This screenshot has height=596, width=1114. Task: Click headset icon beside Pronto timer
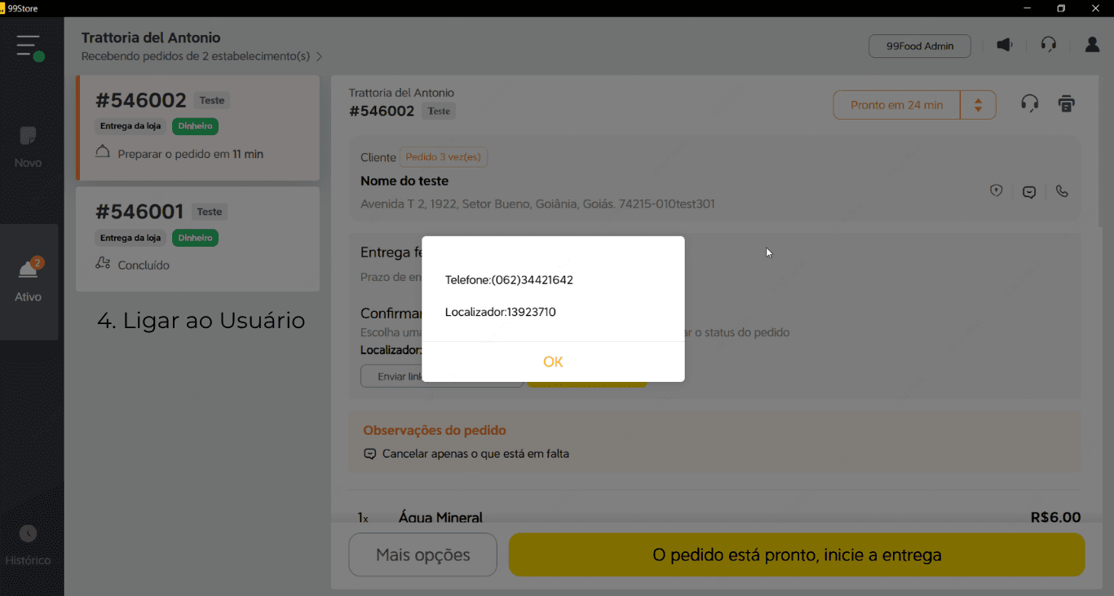coord(1029,104)
